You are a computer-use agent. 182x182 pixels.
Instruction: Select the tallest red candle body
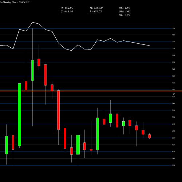[59, 110]
